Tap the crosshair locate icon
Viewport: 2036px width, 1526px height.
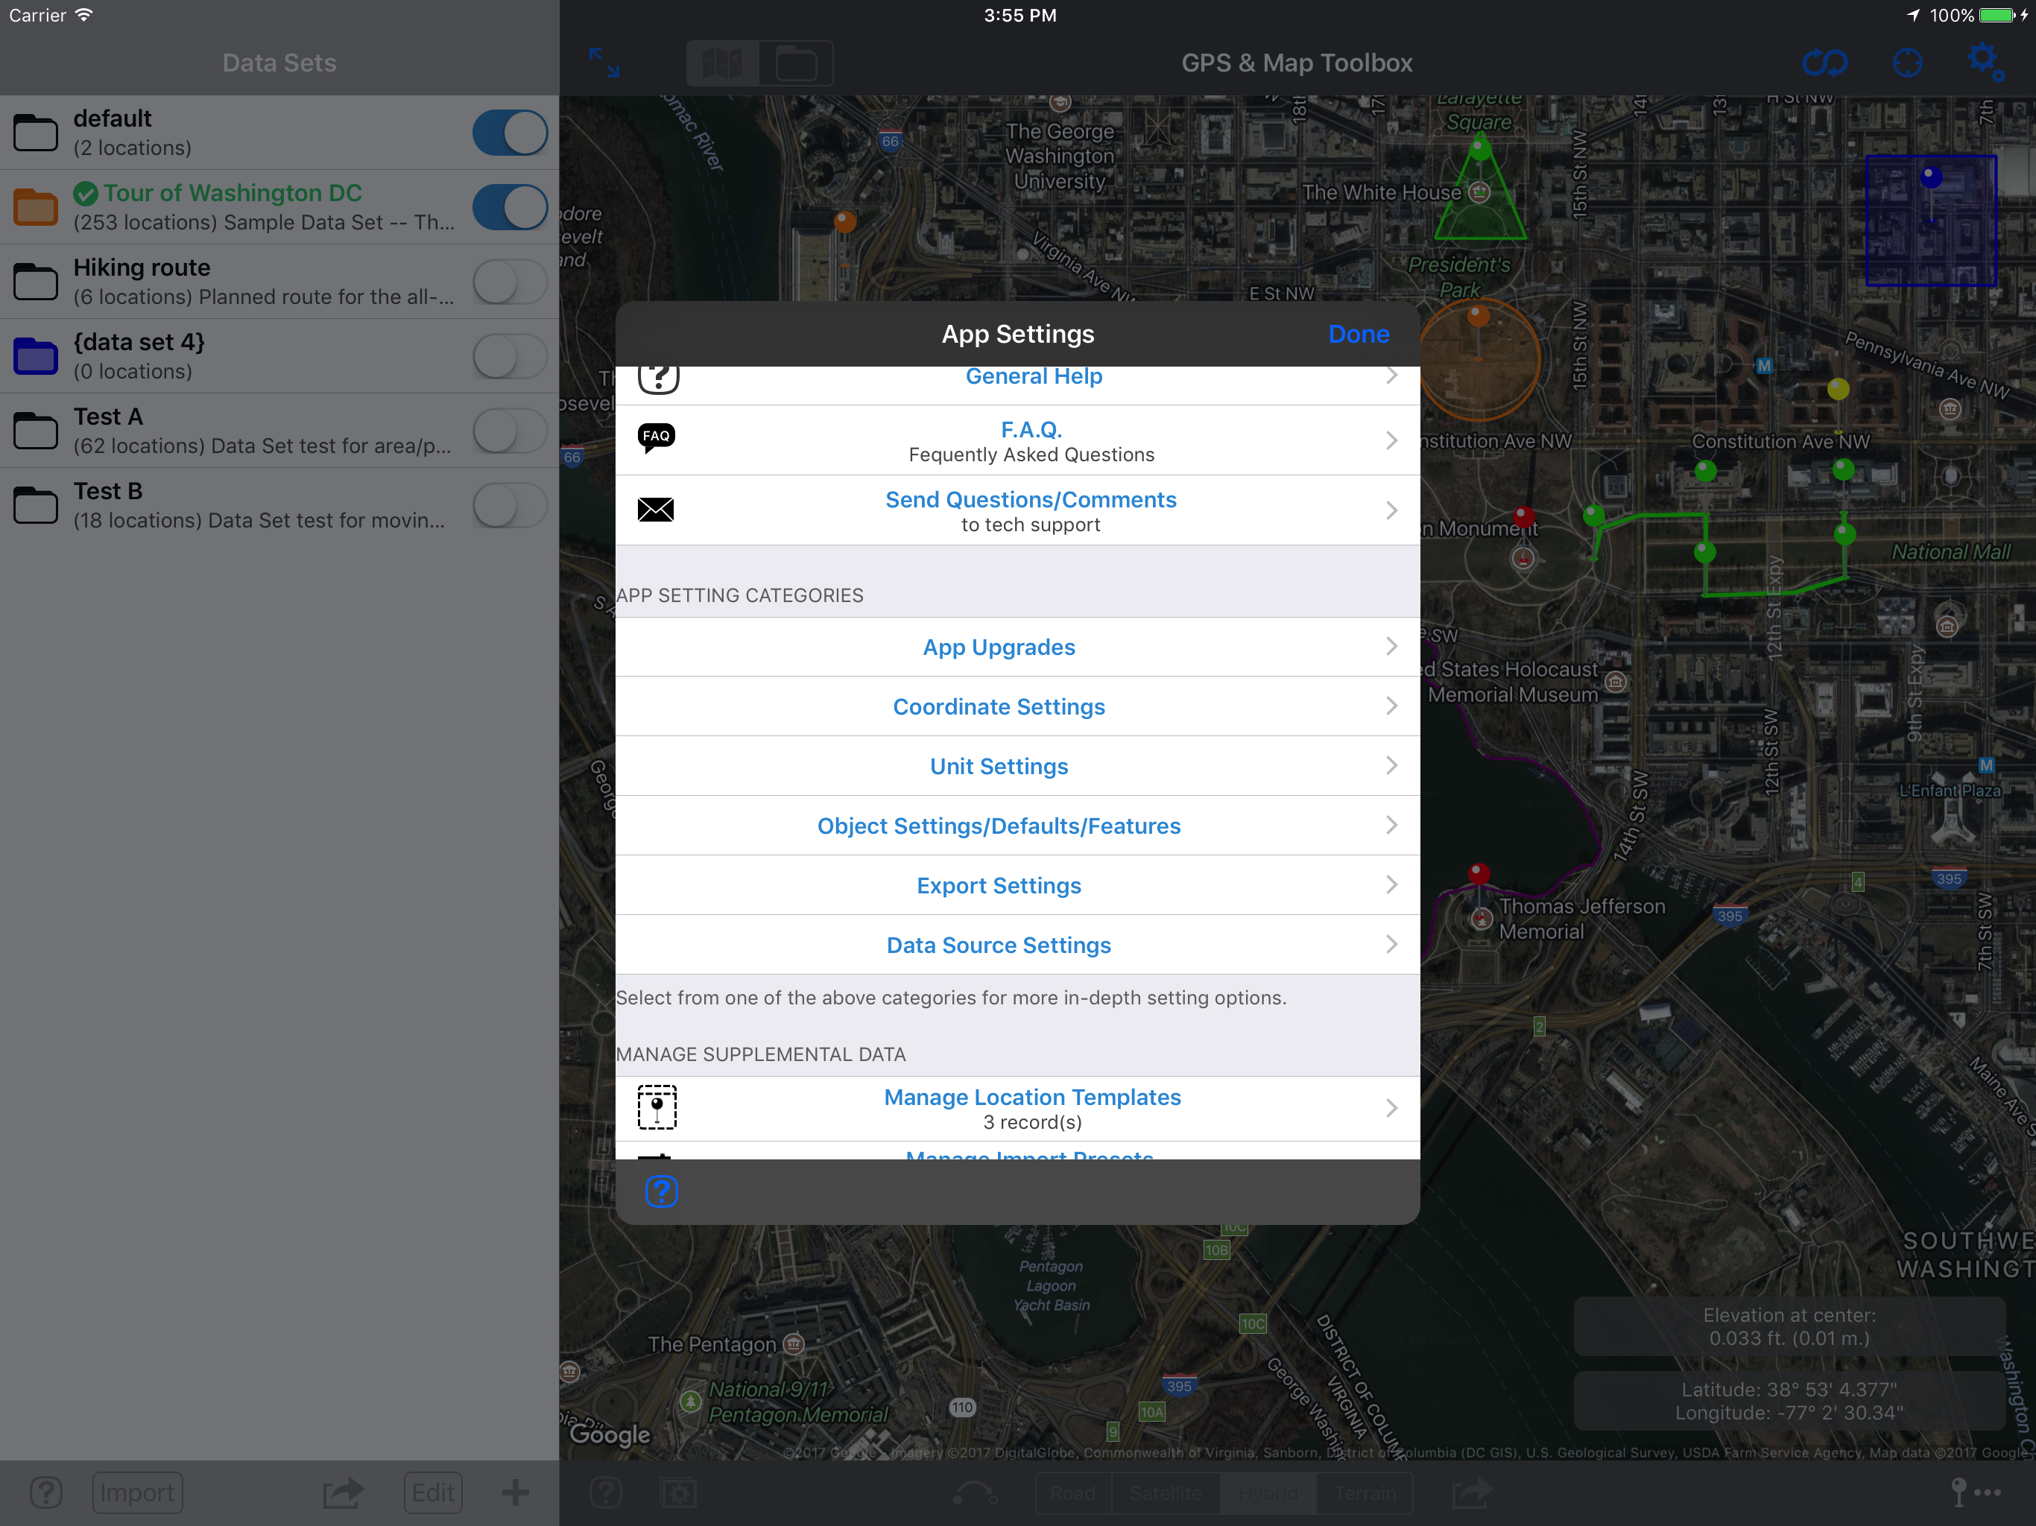pos(1907,63)
